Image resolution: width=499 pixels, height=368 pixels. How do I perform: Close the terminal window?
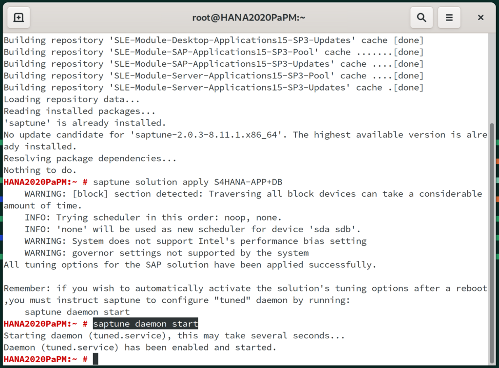480,18
